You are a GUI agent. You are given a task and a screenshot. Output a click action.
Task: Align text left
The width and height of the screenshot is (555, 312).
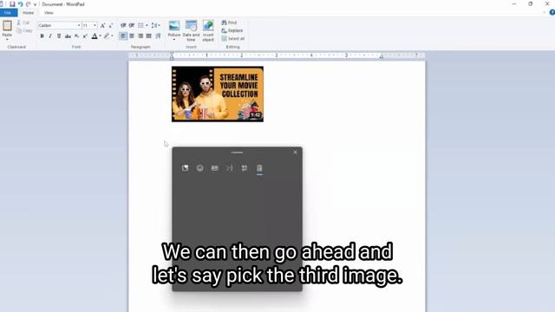click(x=123, y=36)
